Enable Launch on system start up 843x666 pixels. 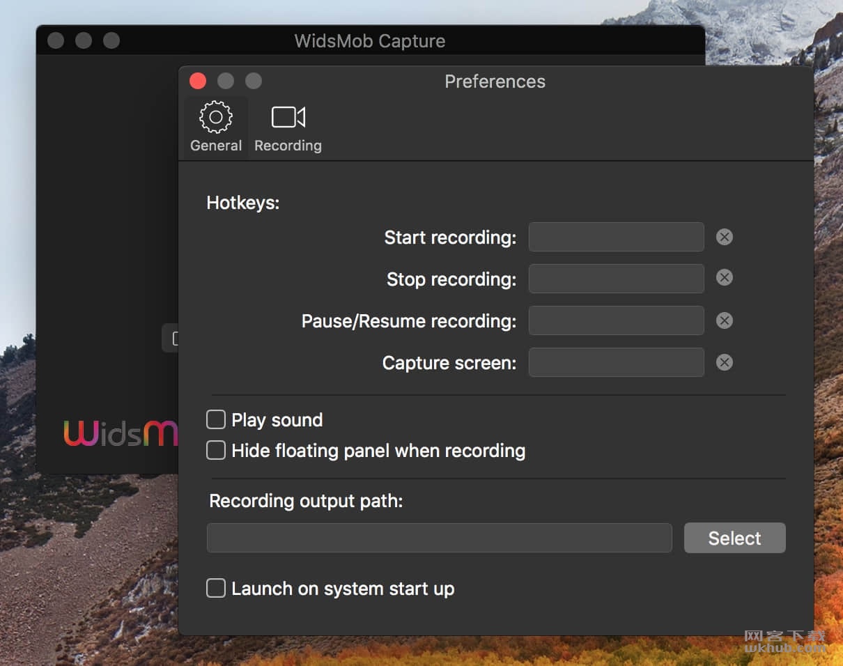tap(216, 588)
